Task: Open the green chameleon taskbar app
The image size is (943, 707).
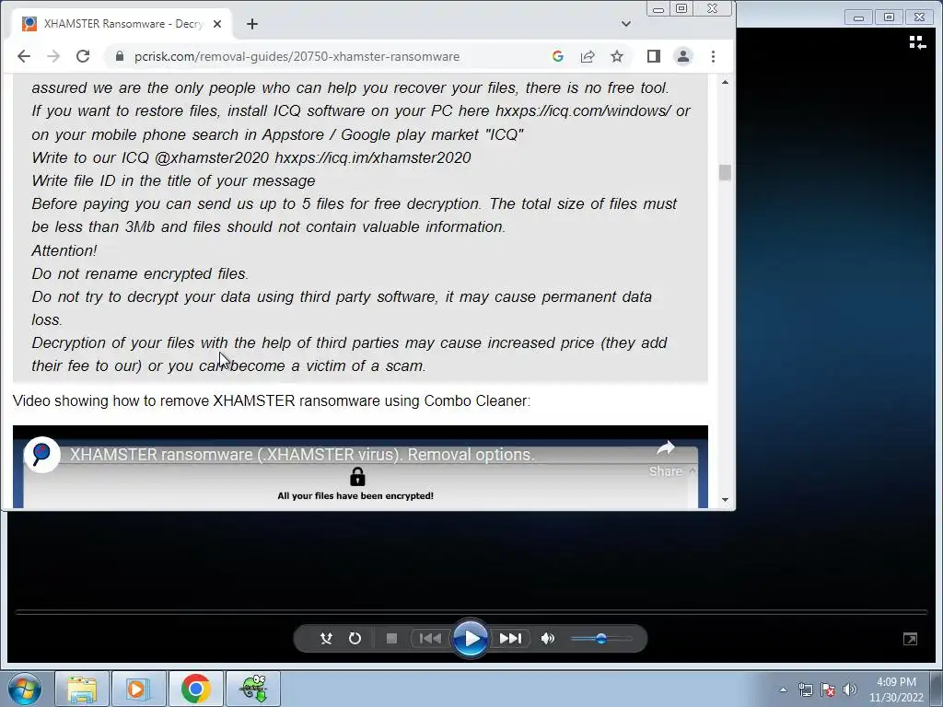Action: tap(253, 689)
